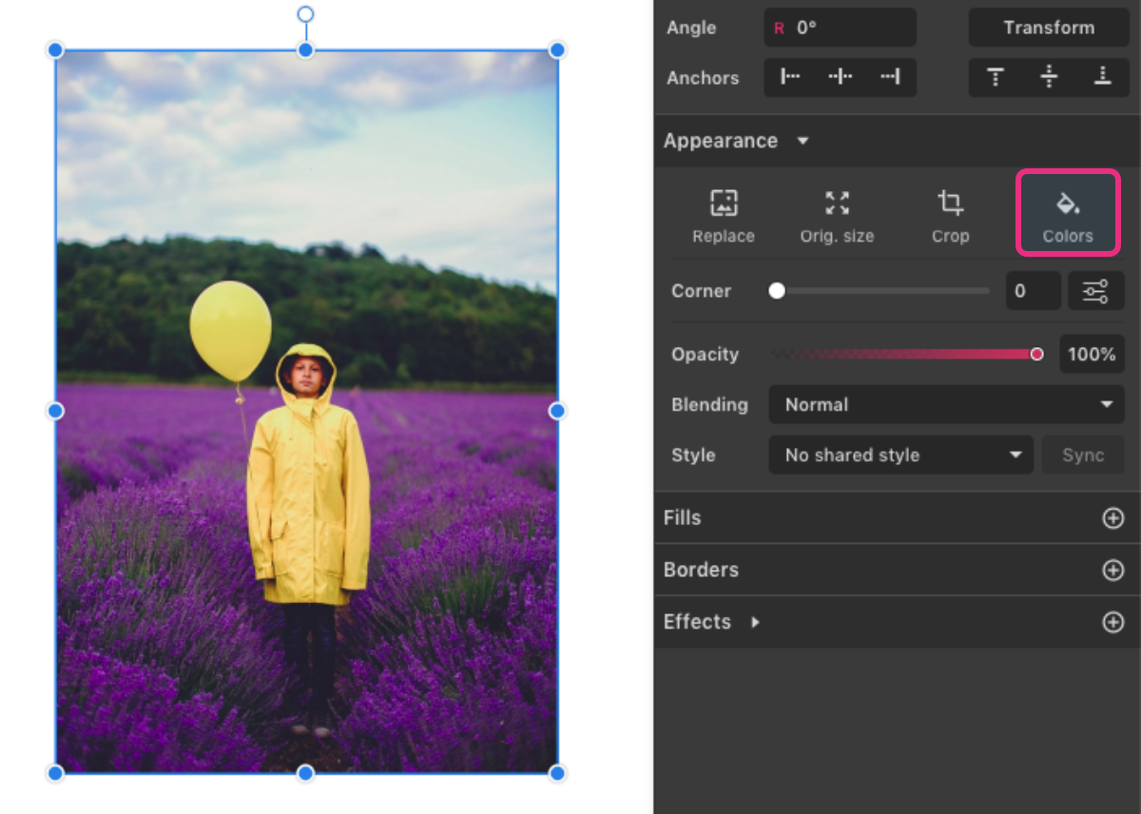Open the Blending mode dropdown
The height and width of the screenshot is (814, 1141).
click(946, 404)
